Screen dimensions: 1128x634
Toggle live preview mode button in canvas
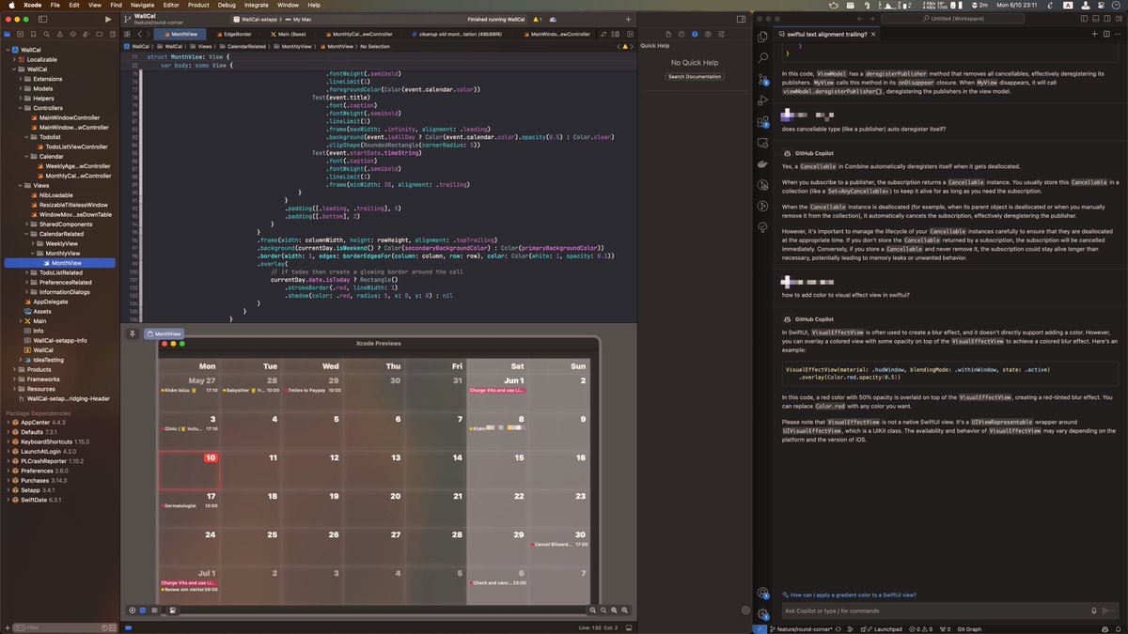(133, 611)
